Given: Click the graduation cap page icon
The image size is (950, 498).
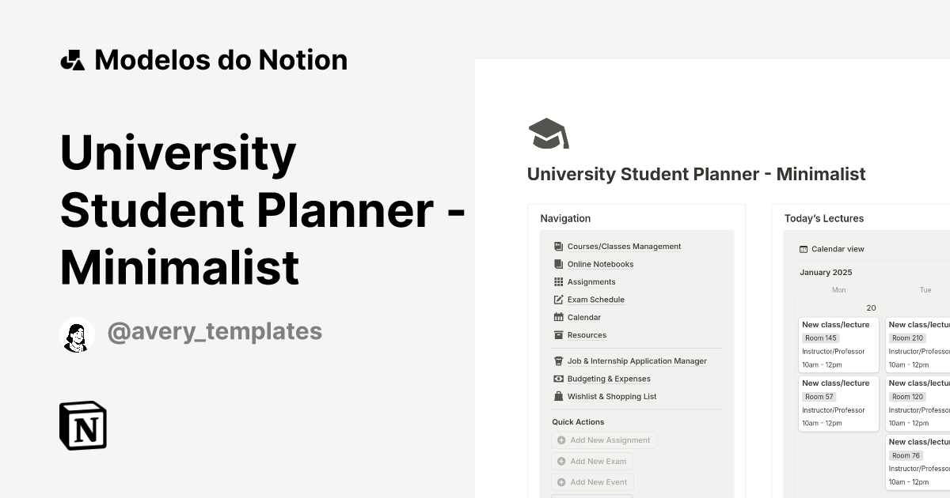Looking at the screenshot, I should point(548,133).
